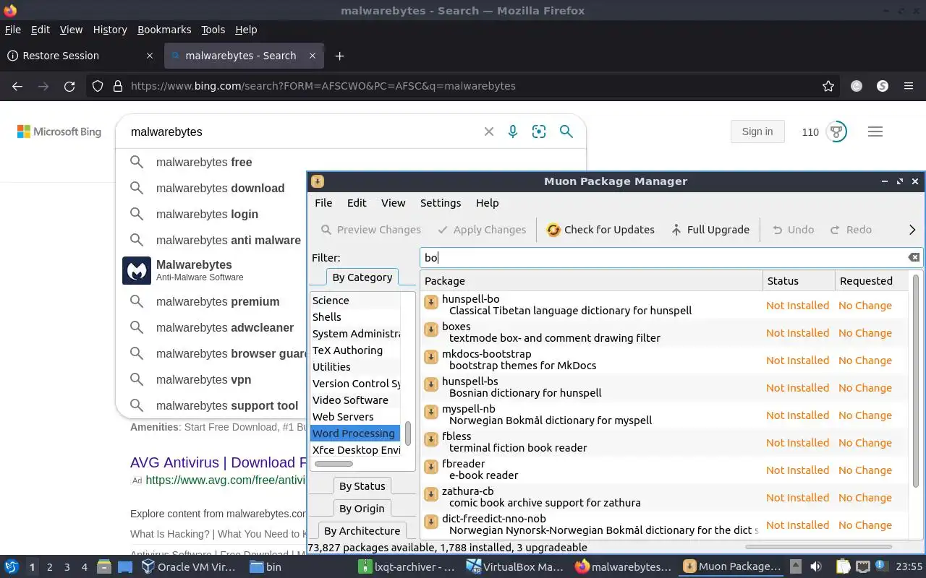This screenshot has height=578, width=926.
Task: Clear the Bing search box with X
Action: click(489, 131)
